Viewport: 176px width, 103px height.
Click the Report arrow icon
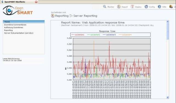click(x=119, y=7)
